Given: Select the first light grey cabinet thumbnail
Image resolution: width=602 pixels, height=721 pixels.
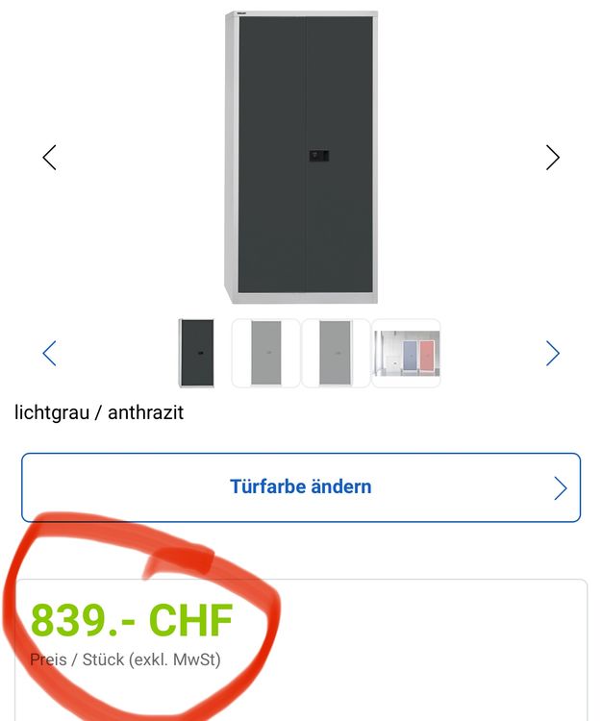Looking at the screenshot, I should (265, 353).
